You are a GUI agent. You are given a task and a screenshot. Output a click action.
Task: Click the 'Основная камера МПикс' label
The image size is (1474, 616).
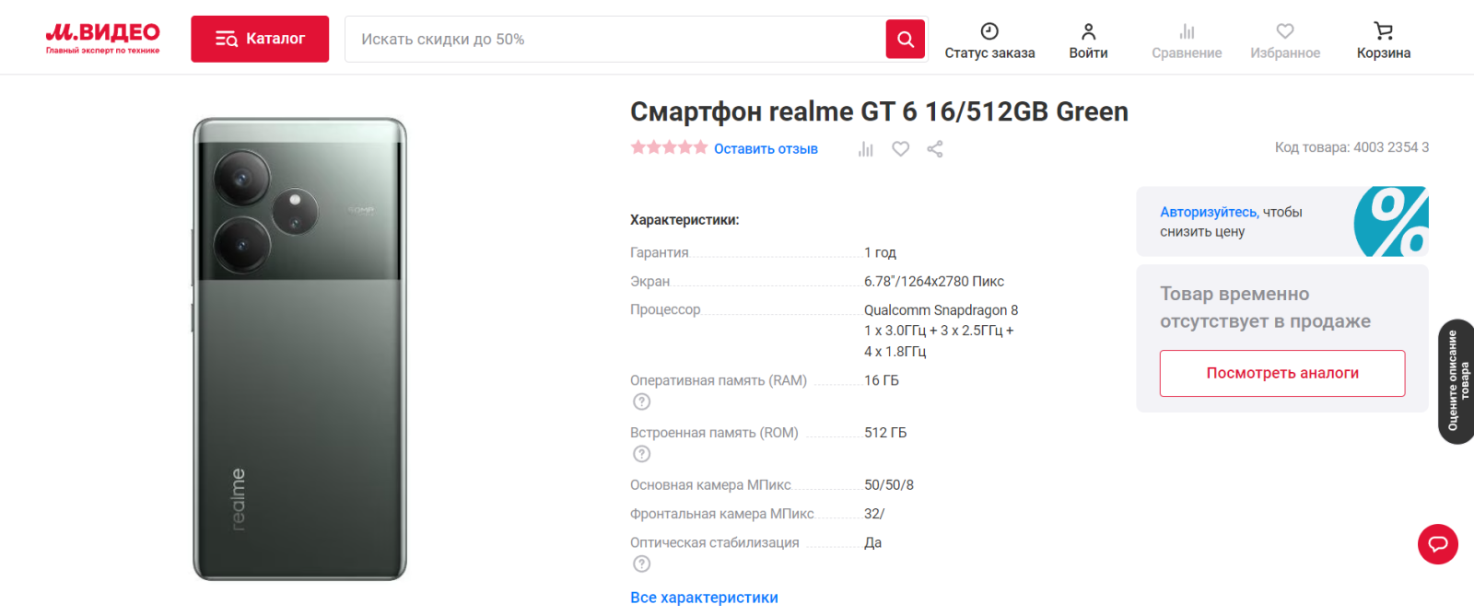point(710,485)
